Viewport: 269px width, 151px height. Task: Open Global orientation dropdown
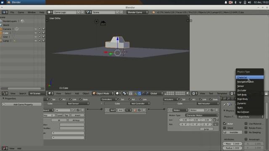coord(156,93)
